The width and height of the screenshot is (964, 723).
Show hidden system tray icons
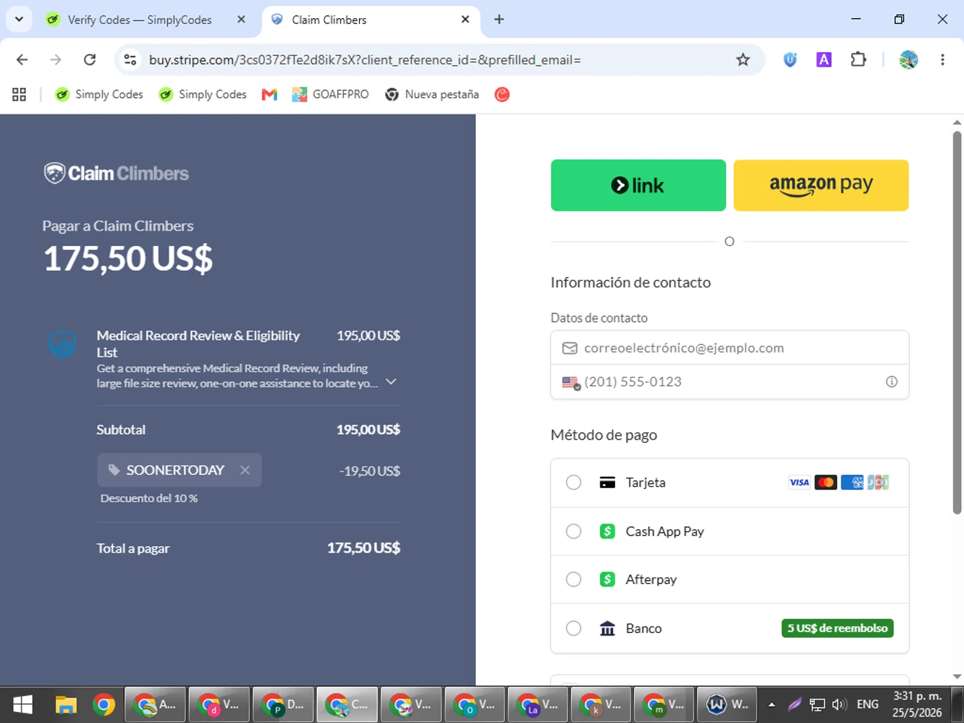(771, 705)
